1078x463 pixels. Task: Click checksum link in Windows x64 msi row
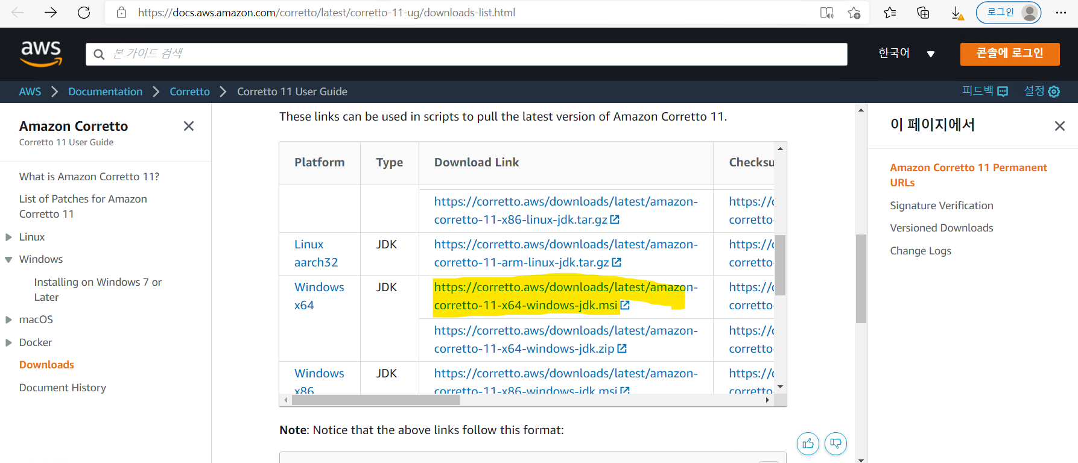[751, 296]
